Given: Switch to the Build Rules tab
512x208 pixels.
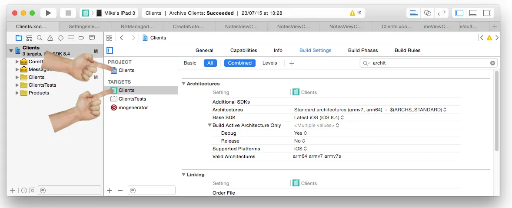Looking at the screenshot, I should 408,50.
